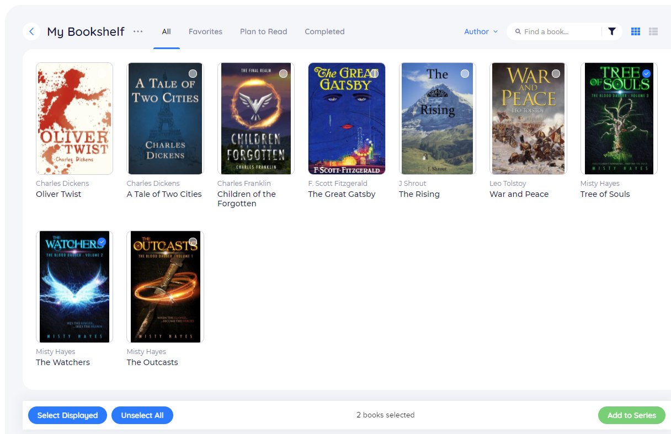Click the "The Watchers" title text
Image resolution: width=671 pixels, height=434 pixels.
point(63,362)
